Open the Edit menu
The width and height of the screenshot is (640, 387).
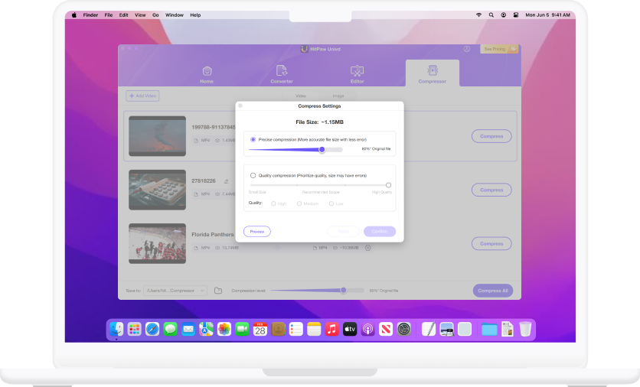(x=124, y=15)
